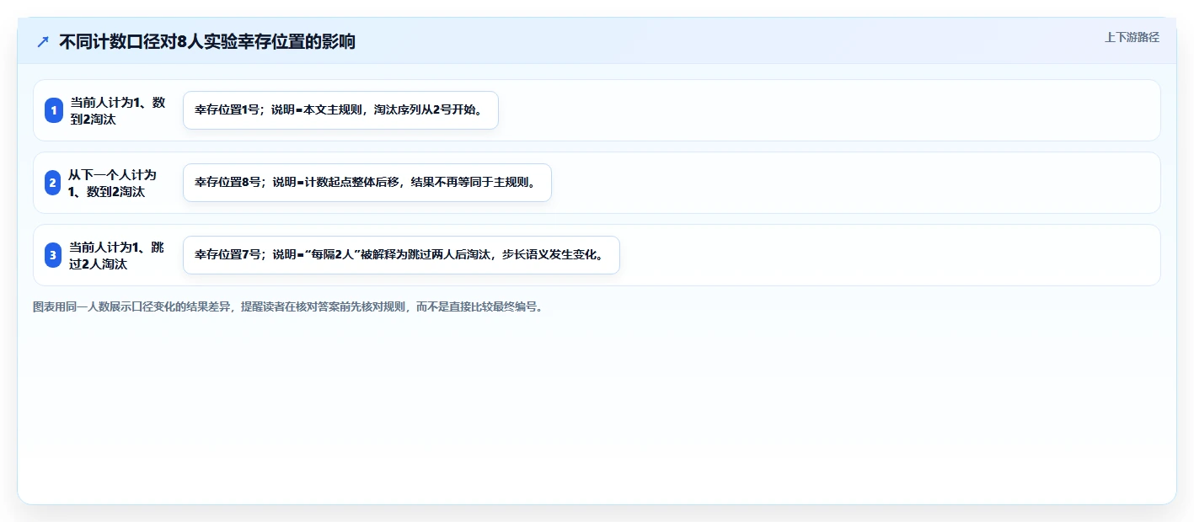Screen dimensions: 1194x522
Task: Select the step badge numbered 1
Action: pos(54,110)
